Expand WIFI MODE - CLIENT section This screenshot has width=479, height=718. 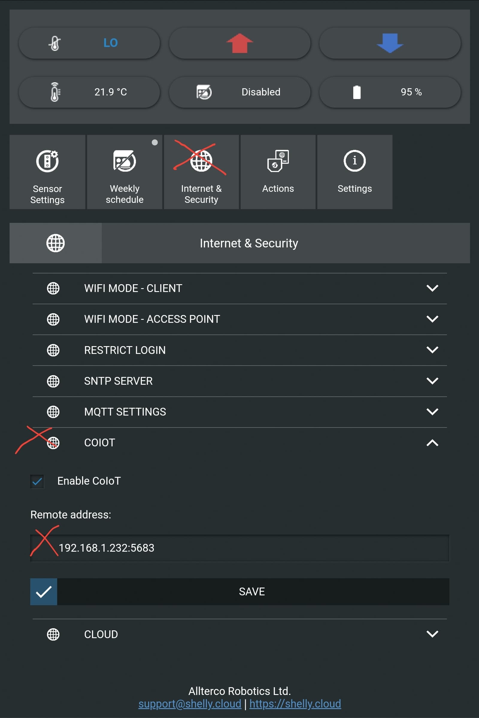point(239,288)
